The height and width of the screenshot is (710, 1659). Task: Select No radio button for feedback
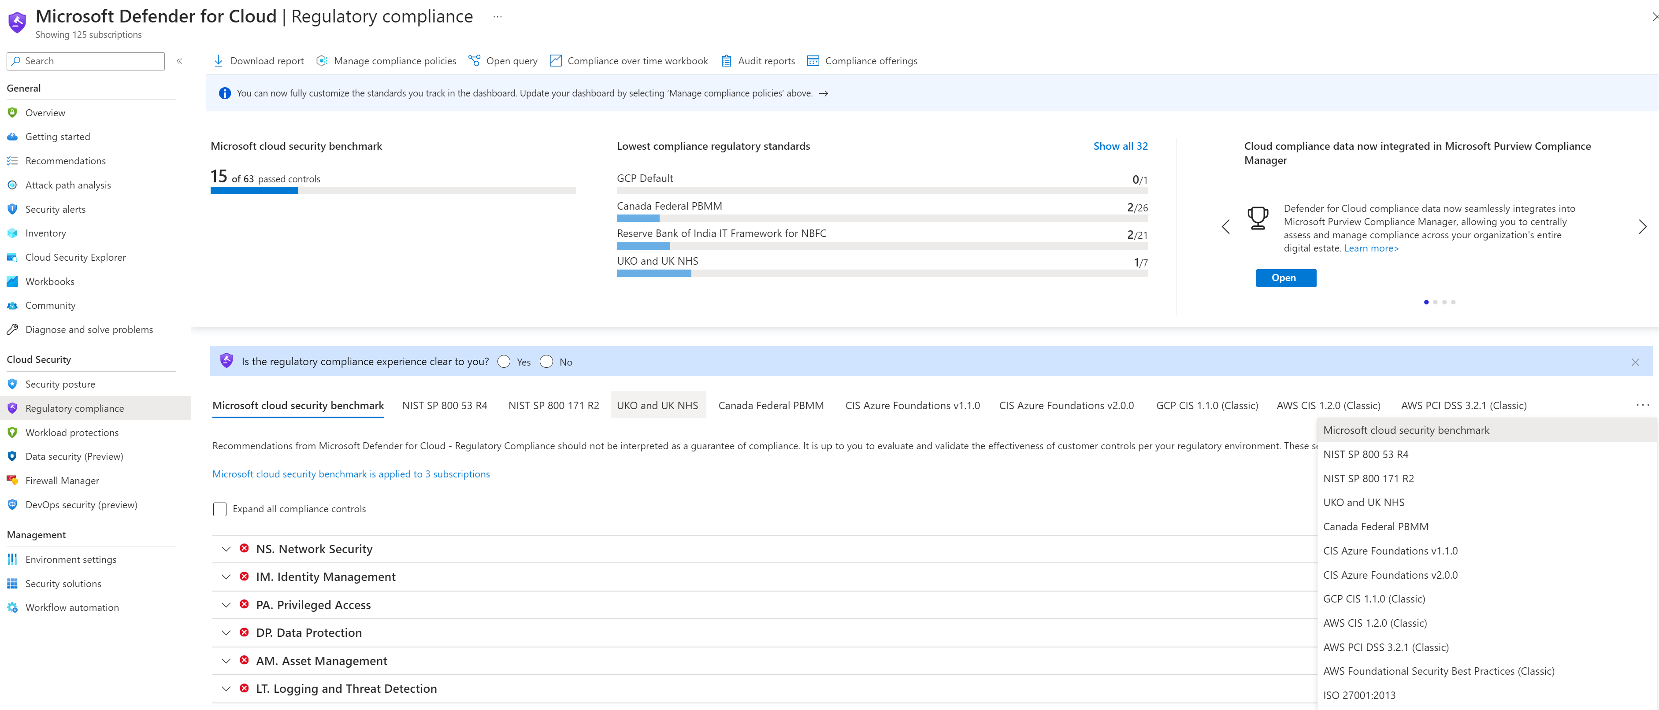[x=547, y=362]
